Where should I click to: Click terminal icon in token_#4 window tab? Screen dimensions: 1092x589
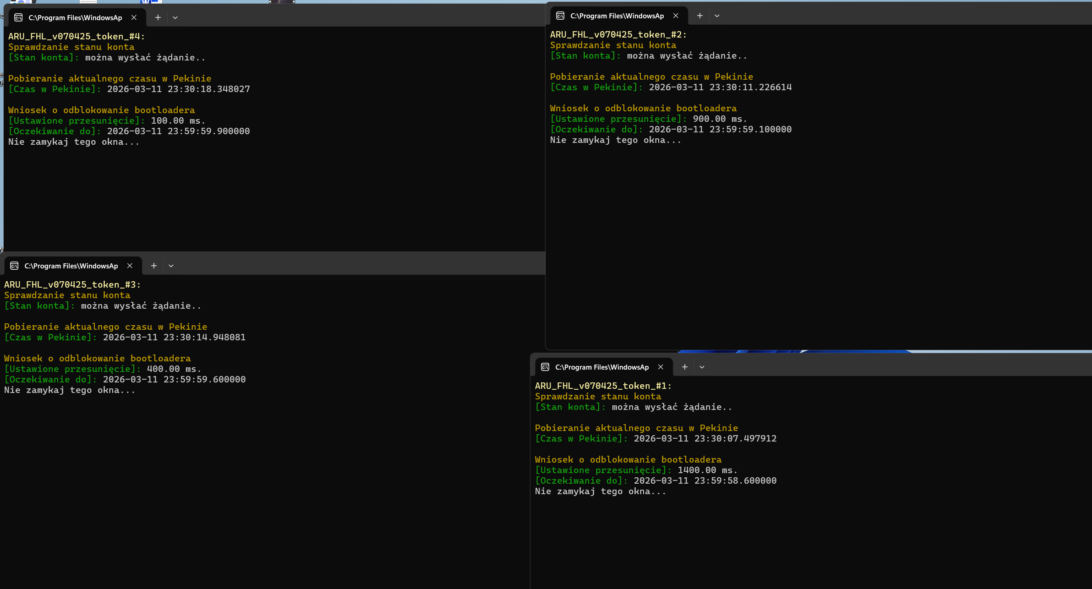tap(18, 17)
